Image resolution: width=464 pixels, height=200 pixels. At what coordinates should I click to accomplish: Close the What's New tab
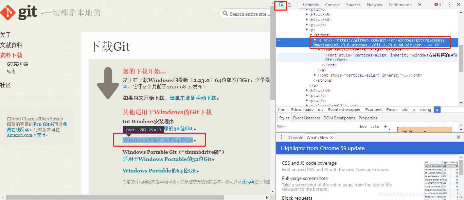332,137
